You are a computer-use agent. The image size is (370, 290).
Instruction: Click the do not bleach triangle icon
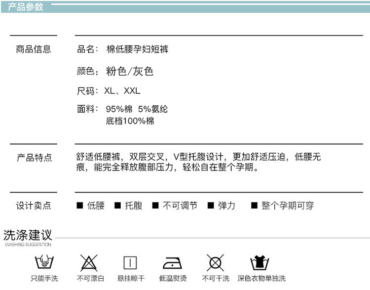[89, 263]
